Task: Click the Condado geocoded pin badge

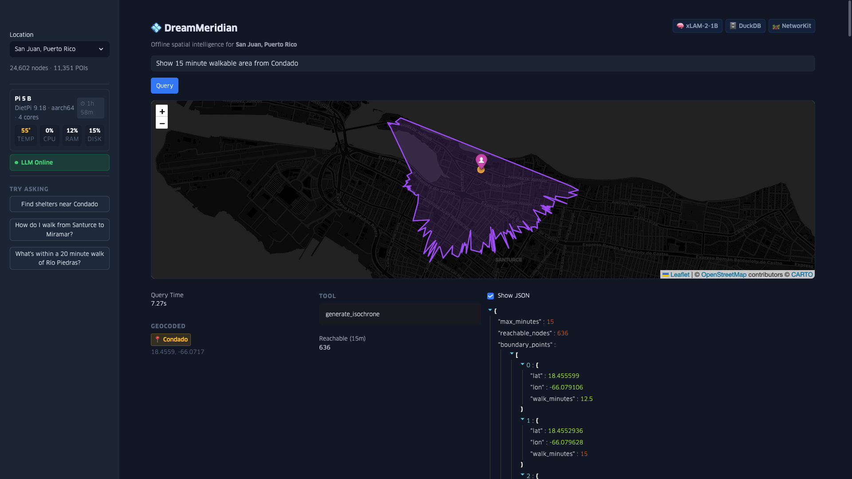Action: [170, 339]
